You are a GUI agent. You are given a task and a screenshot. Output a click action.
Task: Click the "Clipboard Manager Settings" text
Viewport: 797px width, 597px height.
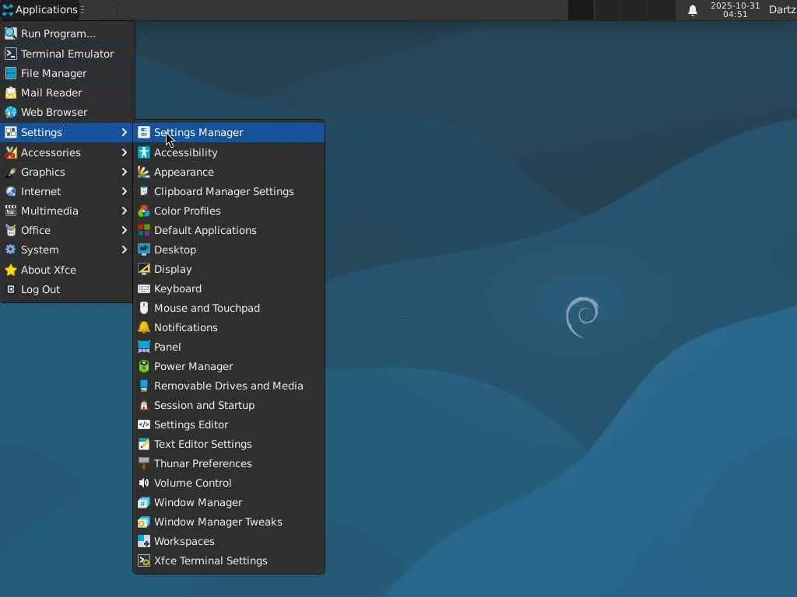[223, 191]
